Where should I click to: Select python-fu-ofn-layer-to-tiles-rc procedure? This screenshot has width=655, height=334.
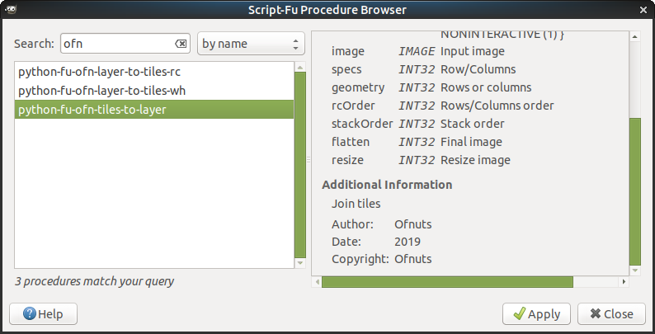point(99,72)
